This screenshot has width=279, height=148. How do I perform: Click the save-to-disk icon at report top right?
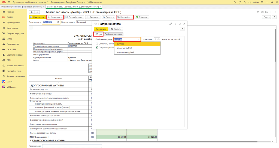pyautogui.click(x=258, y=12)
